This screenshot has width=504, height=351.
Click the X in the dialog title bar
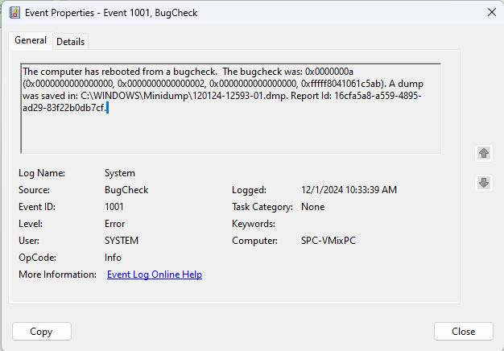click(491, 13)
